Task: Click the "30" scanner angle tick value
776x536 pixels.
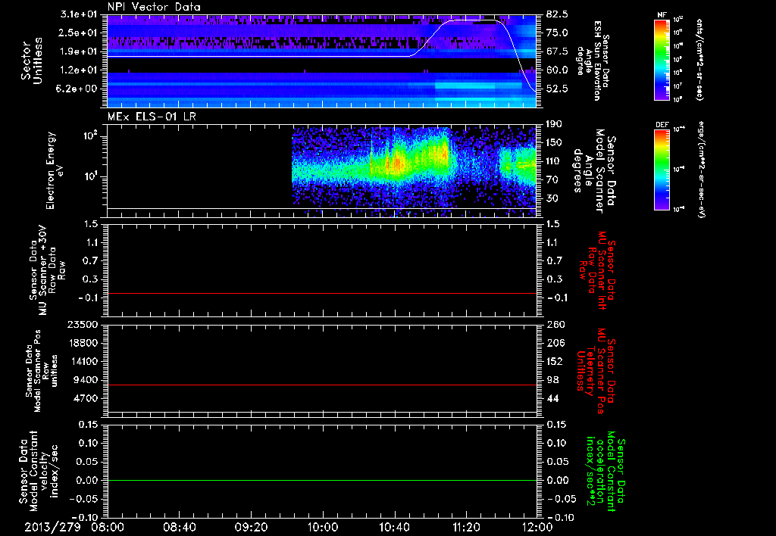Action: [x=552, y=199]
